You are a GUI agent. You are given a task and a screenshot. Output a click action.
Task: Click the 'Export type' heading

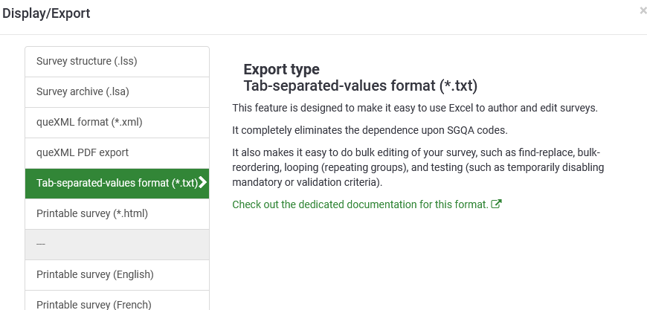(x=281, y=70)
